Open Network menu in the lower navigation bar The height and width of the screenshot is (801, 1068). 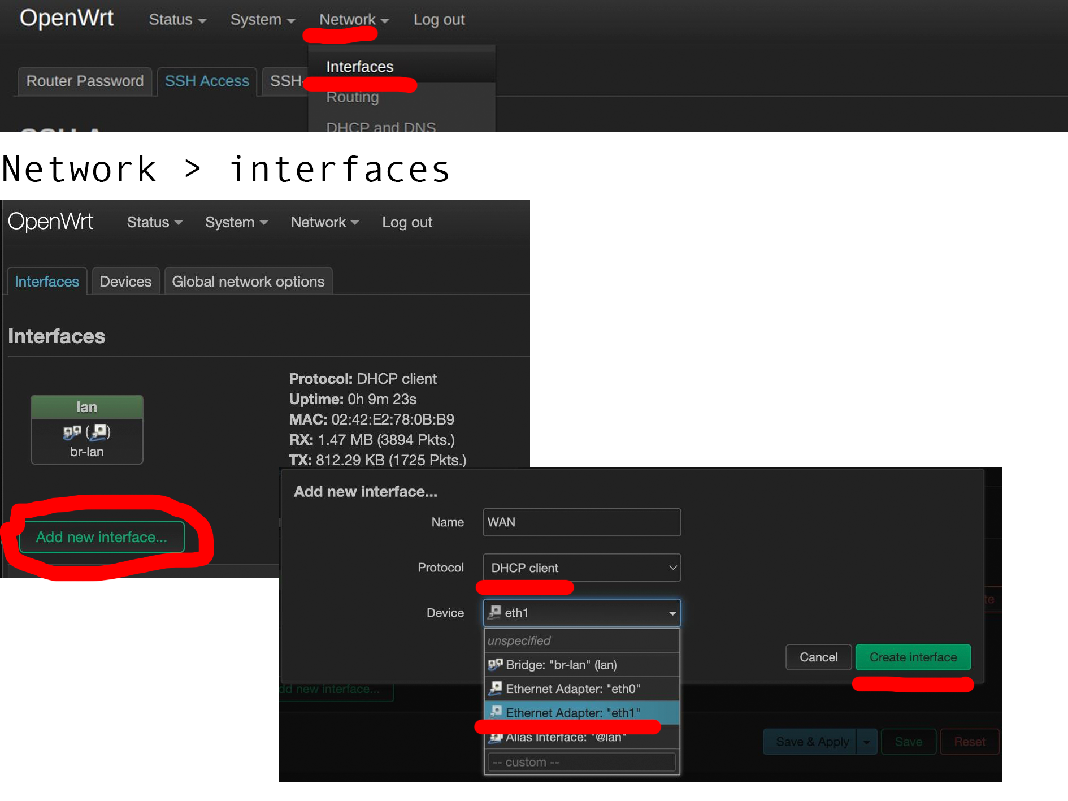pos(325,222)
